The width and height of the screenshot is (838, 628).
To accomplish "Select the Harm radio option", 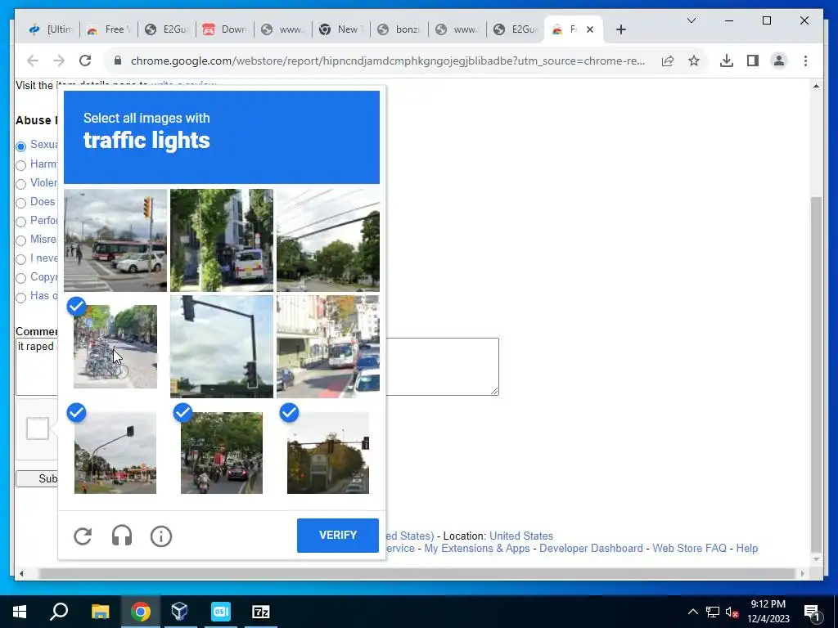I will tap(20, 165).
